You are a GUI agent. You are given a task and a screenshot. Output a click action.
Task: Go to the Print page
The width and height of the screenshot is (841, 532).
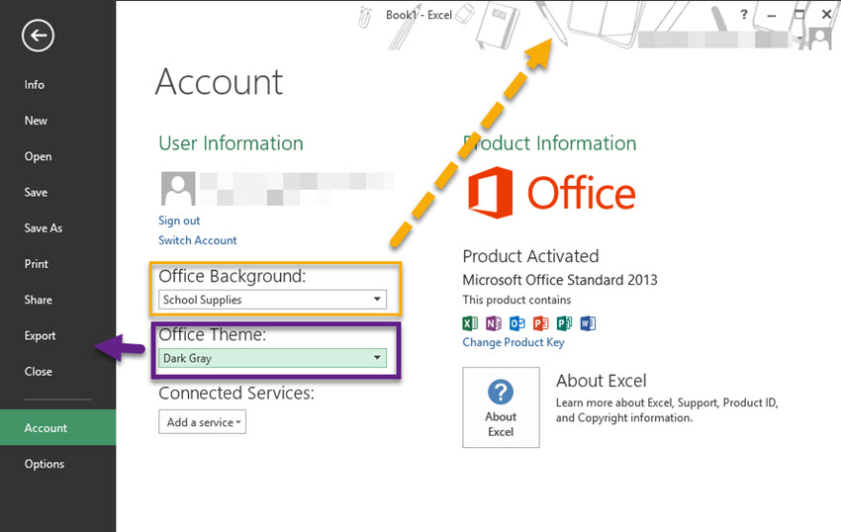tap(37, 264)
